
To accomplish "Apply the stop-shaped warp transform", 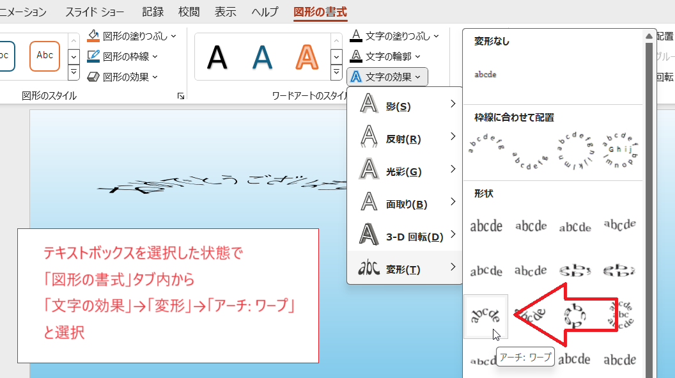I will coord(531,226).
